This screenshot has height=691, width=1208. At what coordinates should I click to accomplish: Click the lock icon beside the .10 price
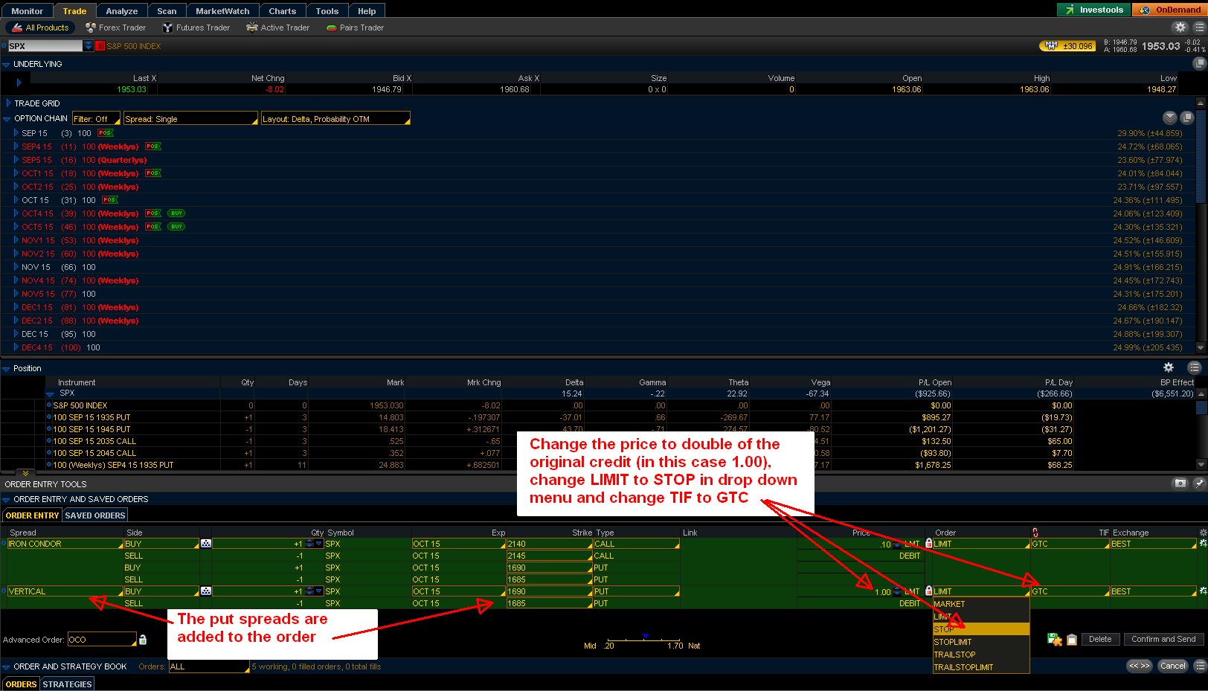click(x=928, y=544)
